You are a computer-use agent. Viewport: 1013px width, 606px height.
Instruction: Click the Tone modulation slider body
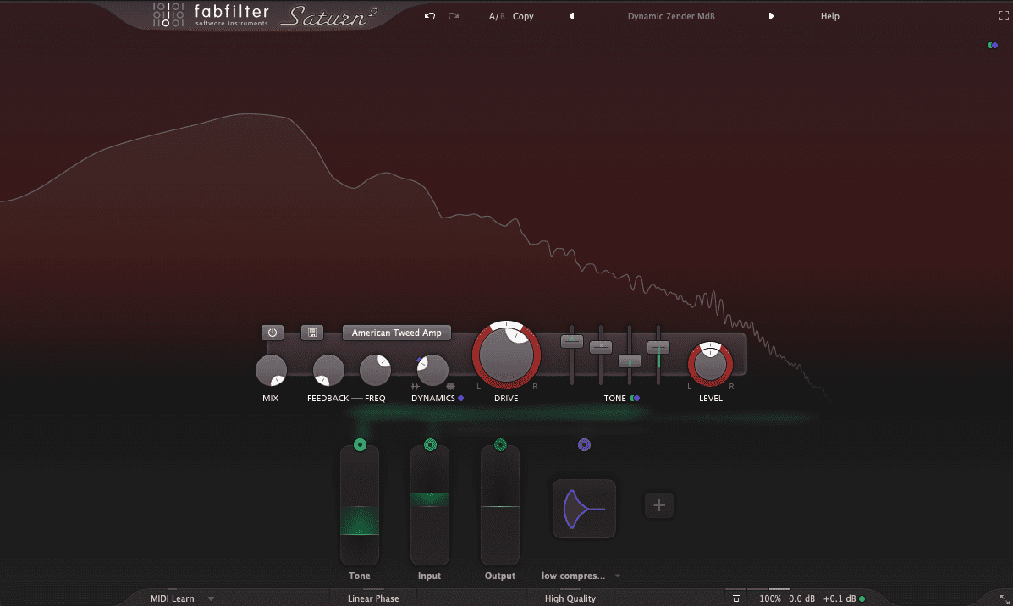click(x=359, y=506)
